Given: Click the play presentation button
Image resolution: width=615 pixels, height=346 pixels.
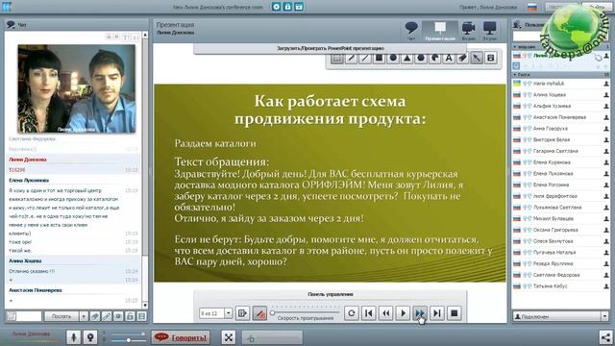Looking at the screenshot, I should 403,313.
